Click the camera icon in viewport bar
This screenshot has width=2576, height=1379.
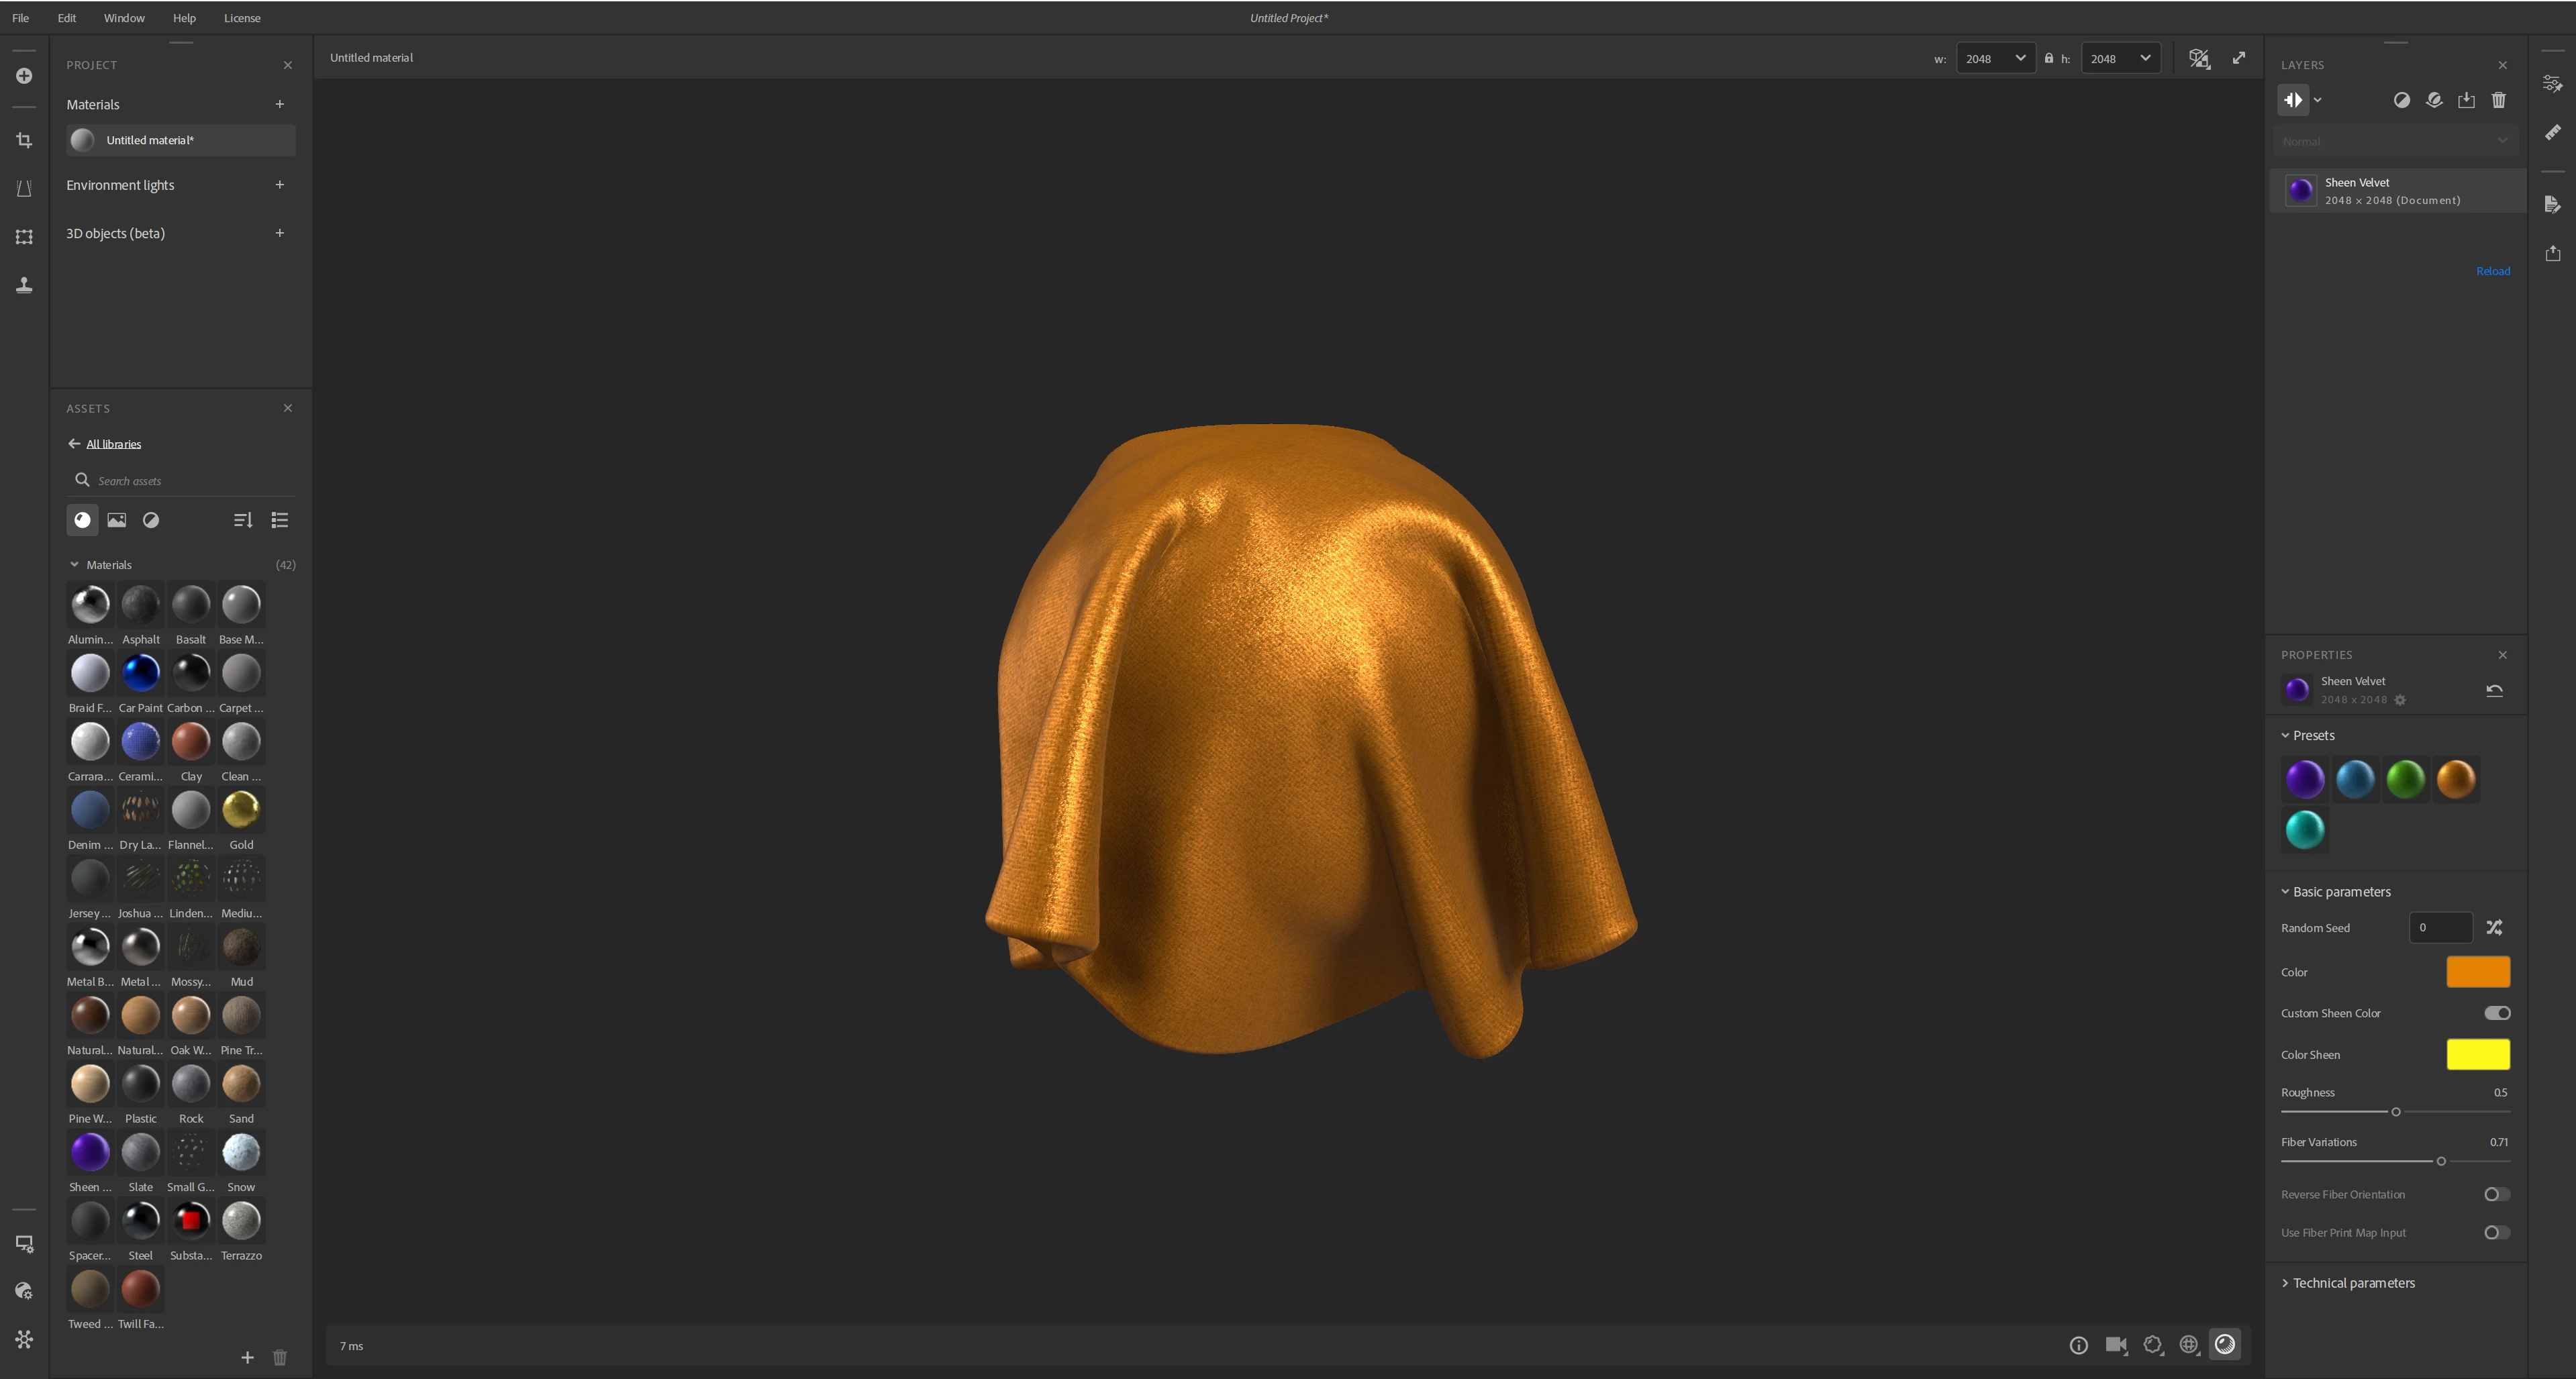2115,1345
